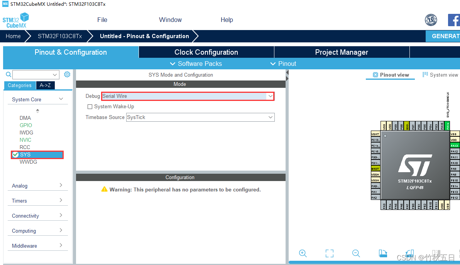This screenshot has height=265, width=460.
Task: Select DMA in System Core list
Action: 25,118
